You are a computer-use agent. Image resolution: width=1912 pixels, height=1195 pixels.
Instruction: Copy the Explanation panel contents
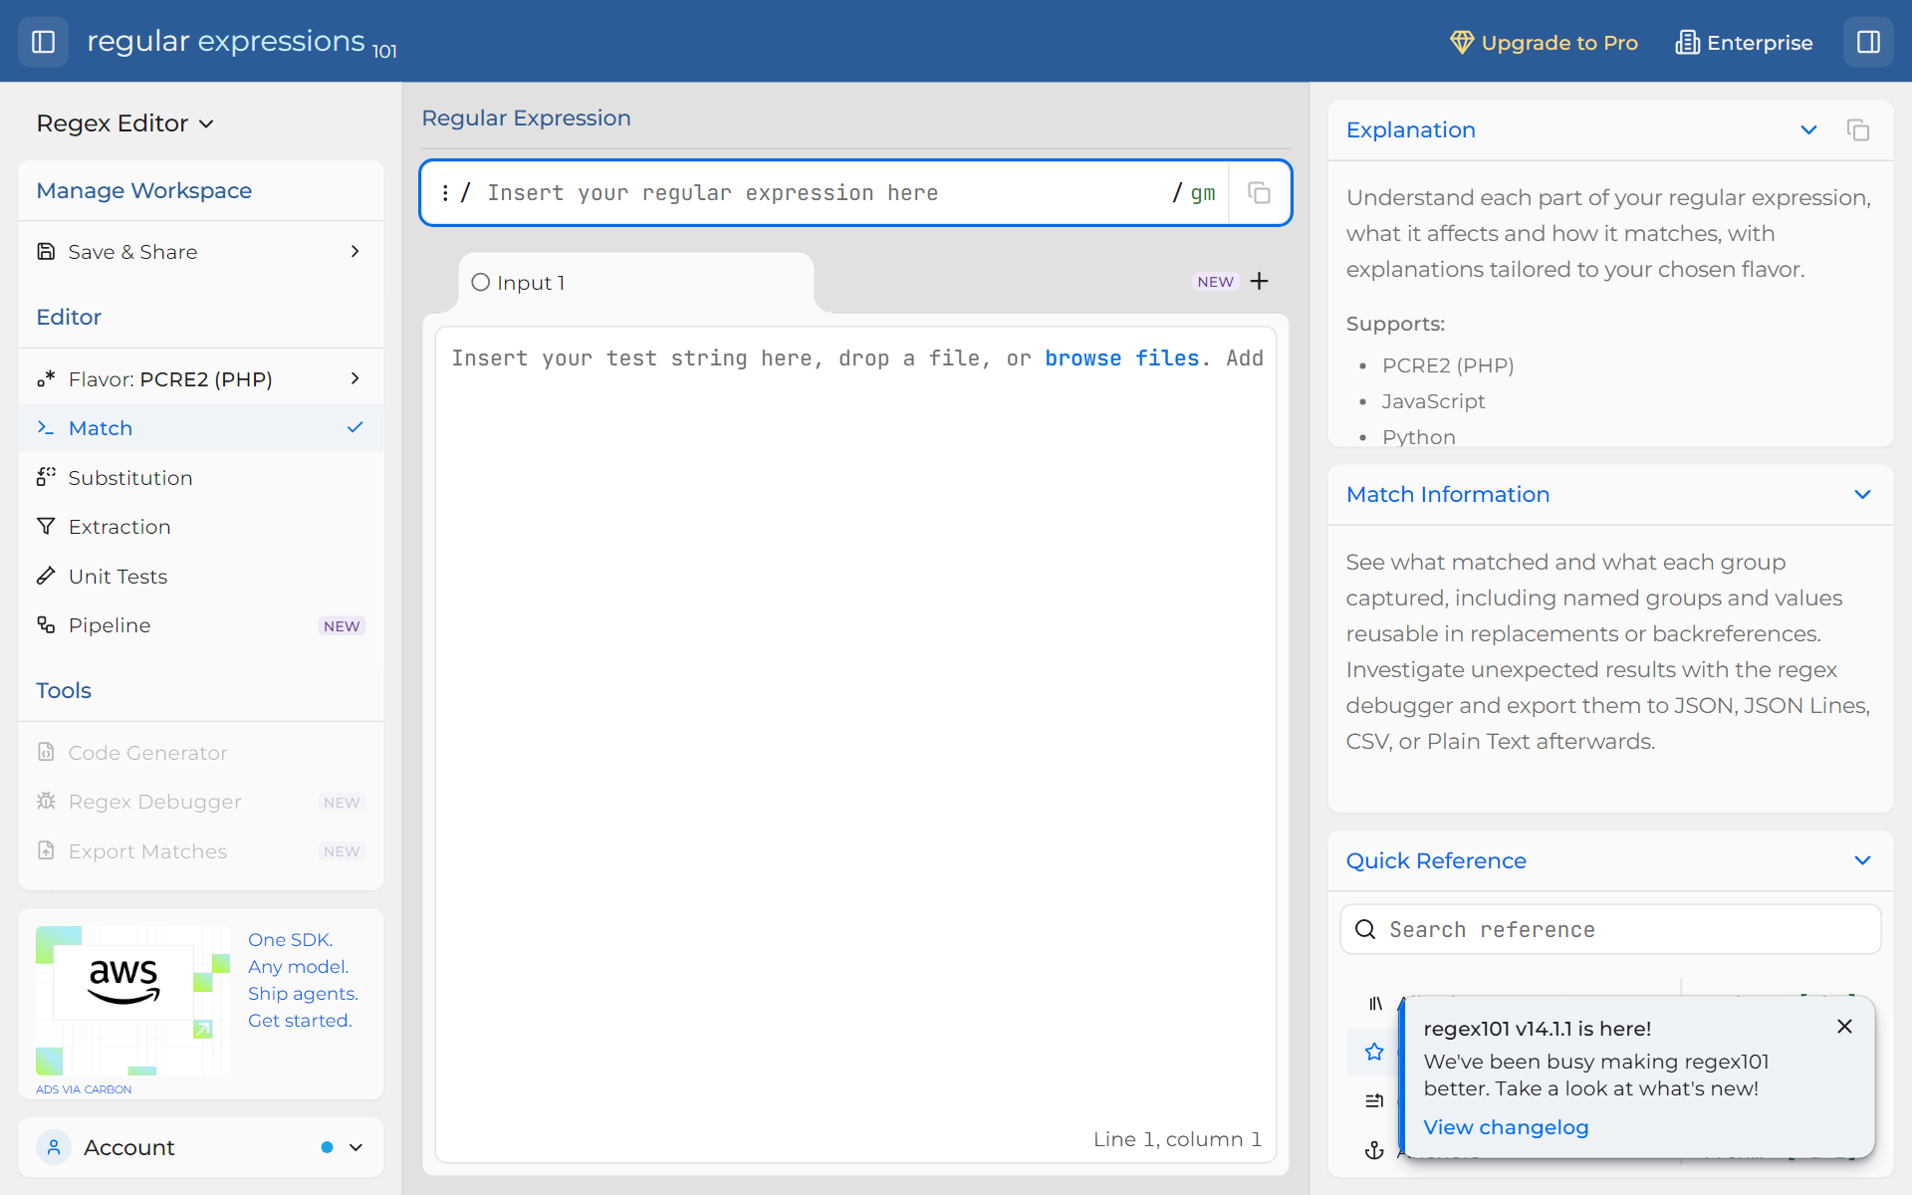click(x=1858, y=130)
